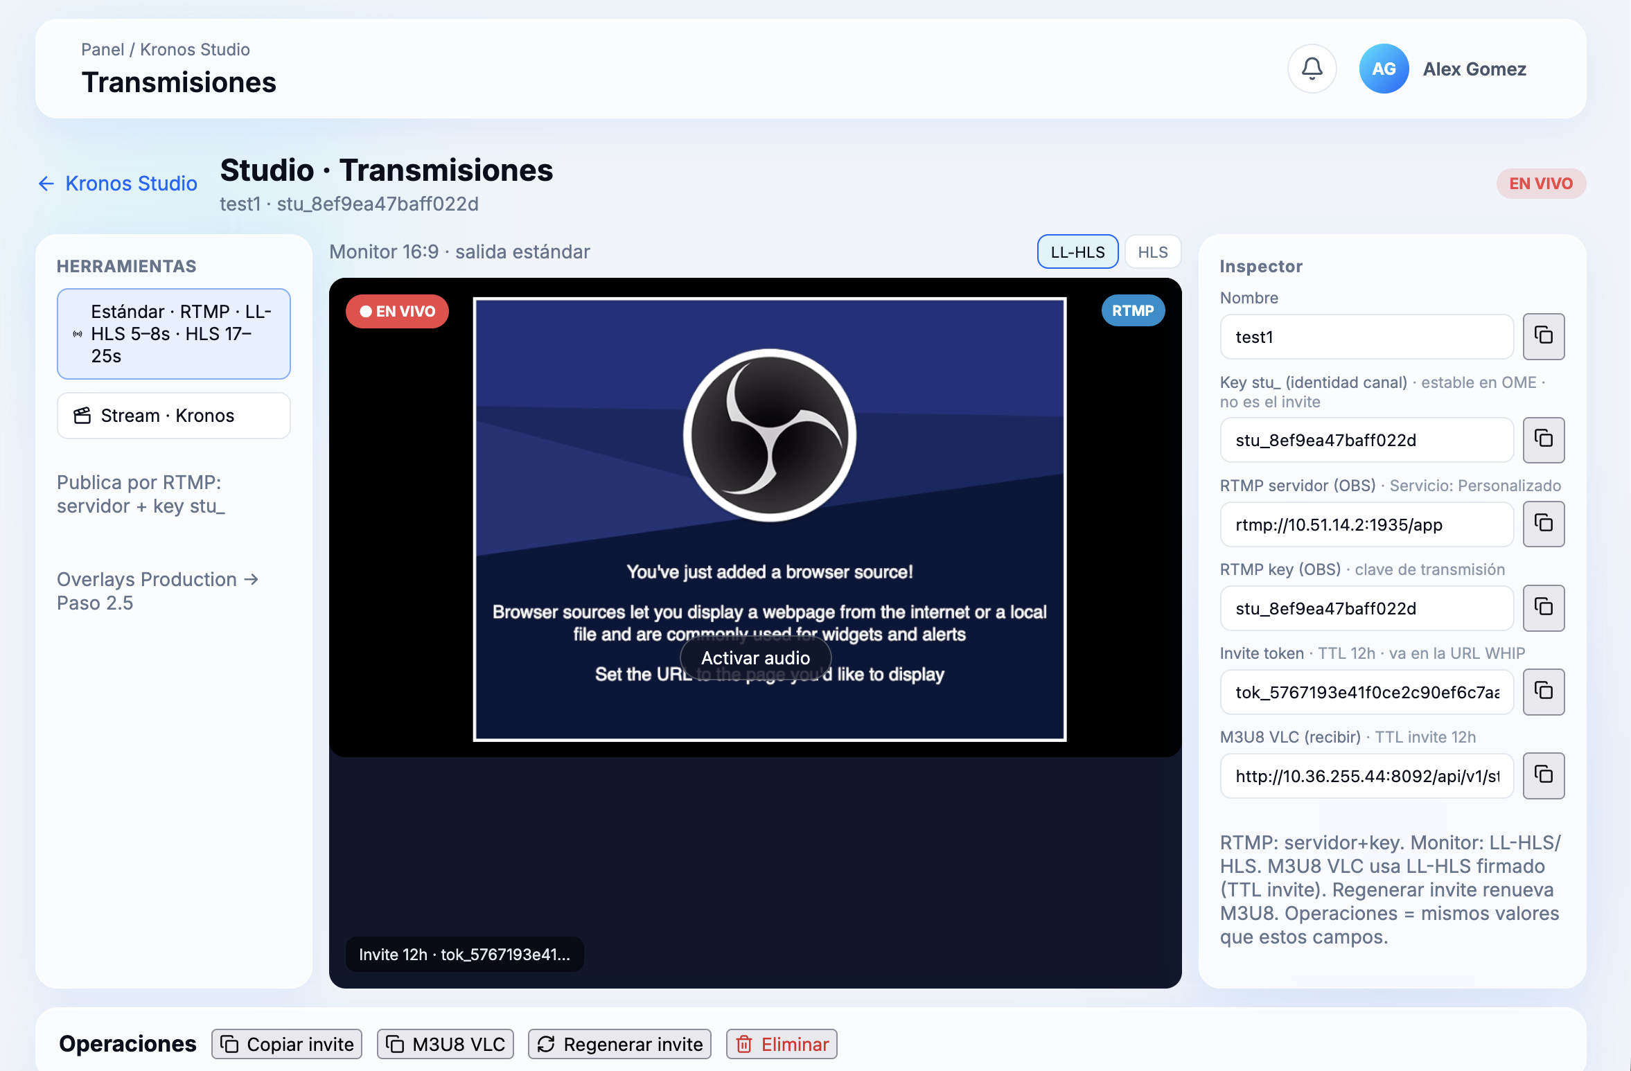Image resolution: width=1631 pixels, height=1071 pixels.
Task: Click the 'Monitor 16:9 · salida estándar' label
Action: pyautogui.click(x=459, y=251)
